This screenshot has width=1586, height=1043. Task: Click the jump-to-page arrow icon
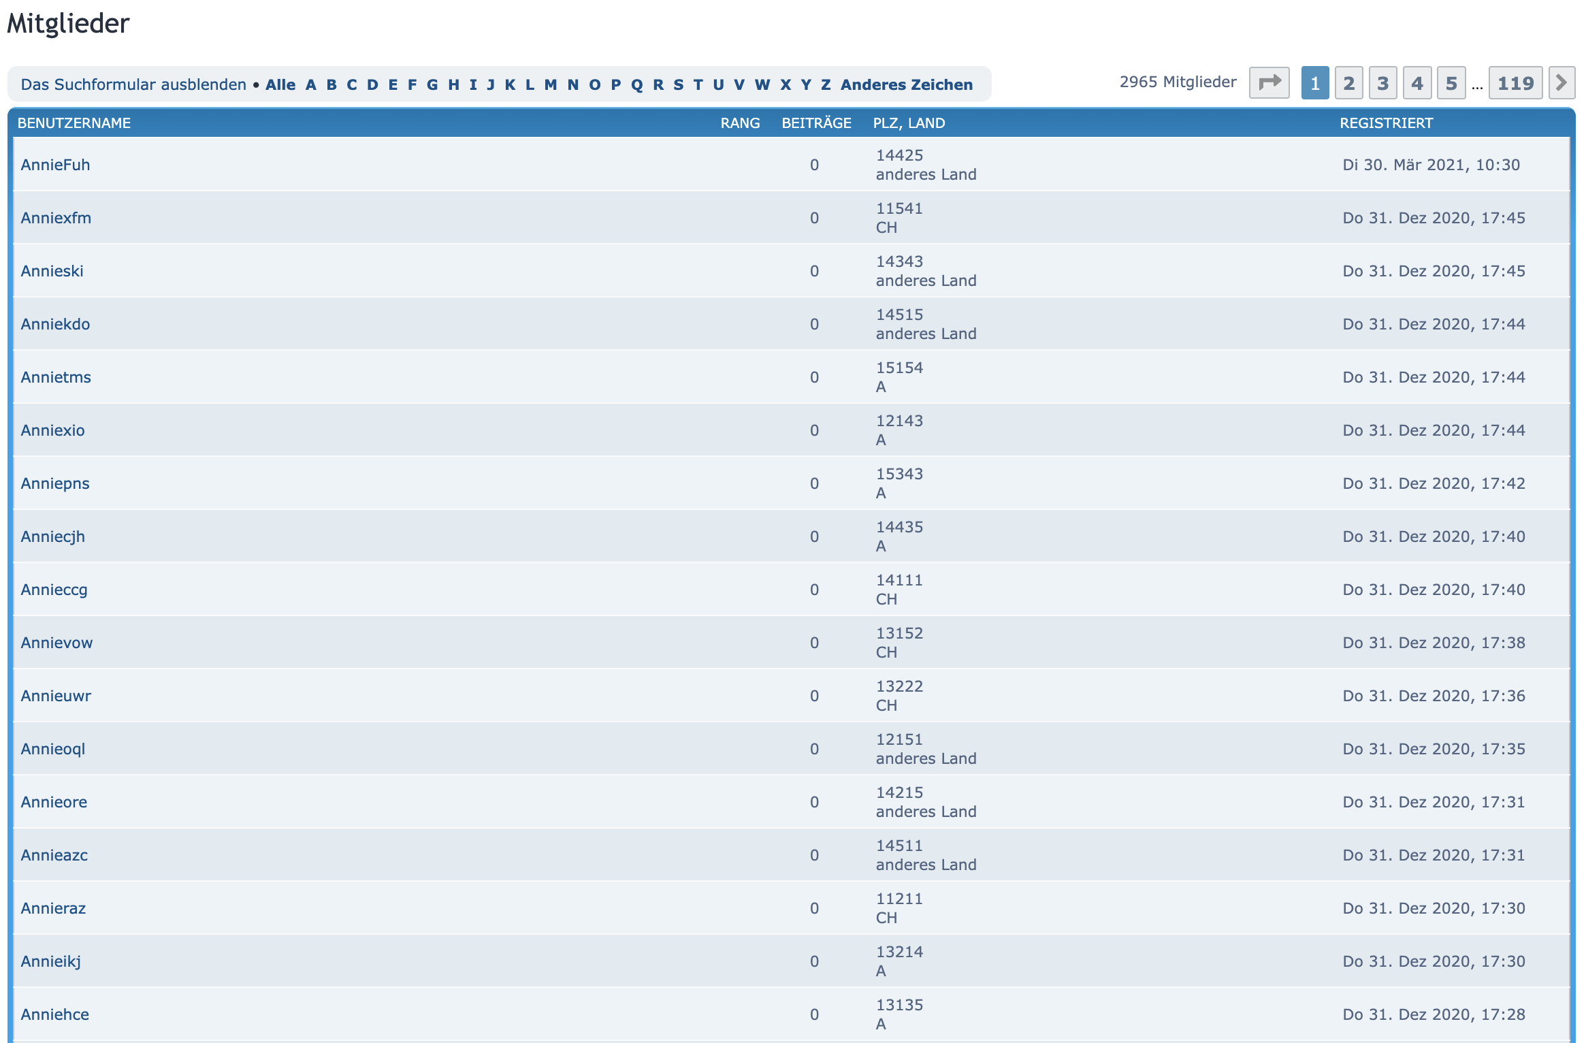(x=1269, y=83)
